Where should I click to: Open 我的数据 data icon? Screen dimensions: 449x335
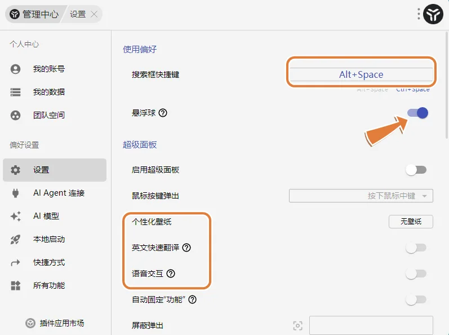pyautogui.click(x=15, y=92)
